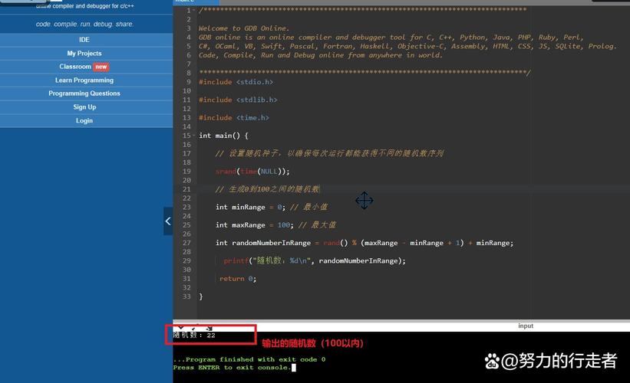Open the IDE sidebar item
This screenshot has height=383, width=630.
click(84, 40)
